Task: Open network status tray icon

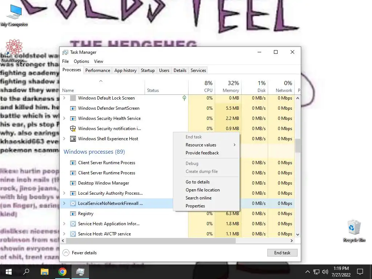Action: point(316,272)
